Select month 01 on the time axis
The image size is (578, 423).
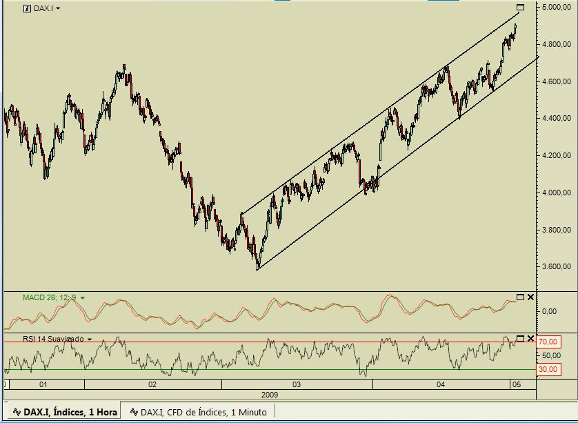click(43, 384)
